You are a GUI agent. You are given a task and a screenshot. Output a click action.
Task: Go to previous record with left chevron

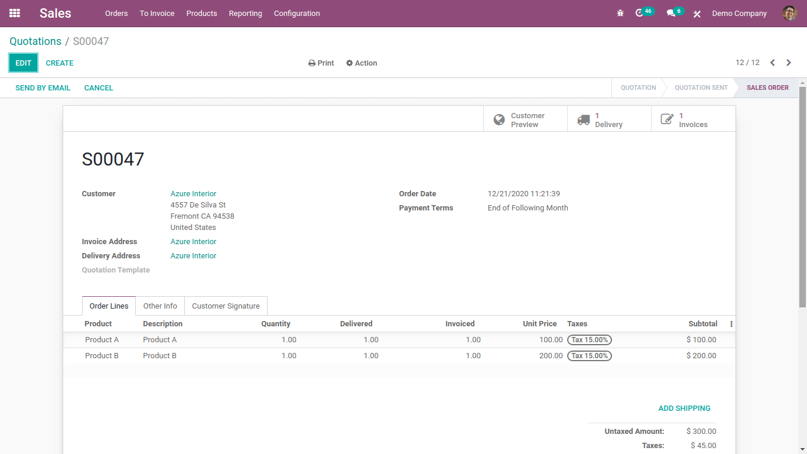coord(772,63)
